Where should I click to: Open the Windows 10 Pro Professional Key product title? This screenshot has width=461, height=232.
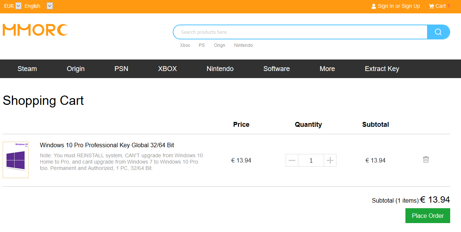[x=107, y=145]
